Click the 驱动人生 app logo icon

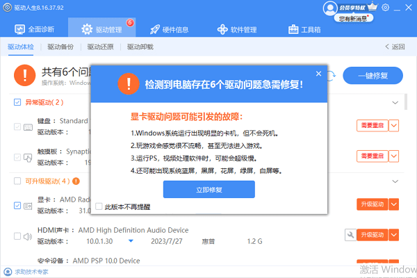click(8, 8)
